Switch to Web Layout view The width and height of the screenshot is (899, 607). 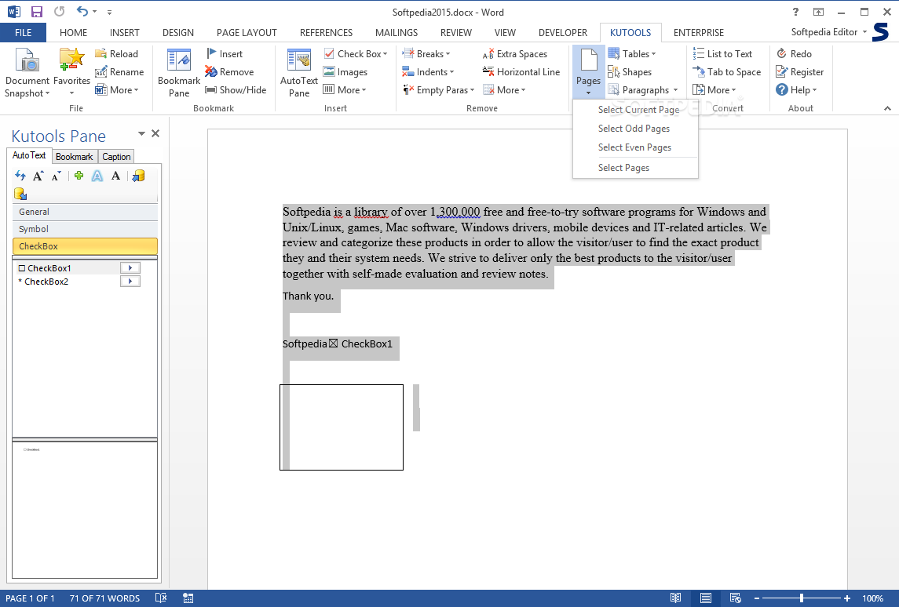pos(736,598)
